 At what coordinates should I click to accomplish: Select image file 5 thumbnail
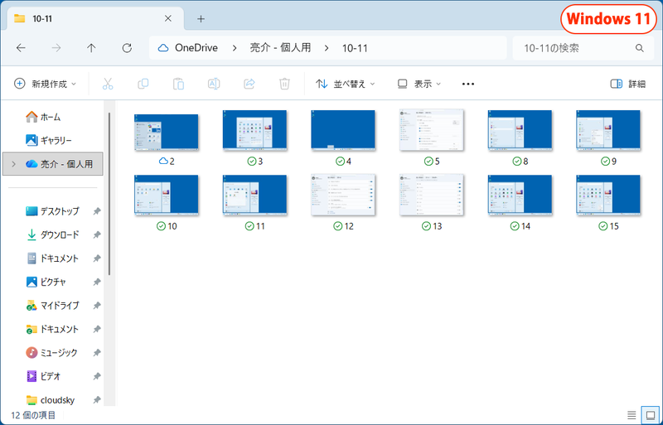coord(431,130)
